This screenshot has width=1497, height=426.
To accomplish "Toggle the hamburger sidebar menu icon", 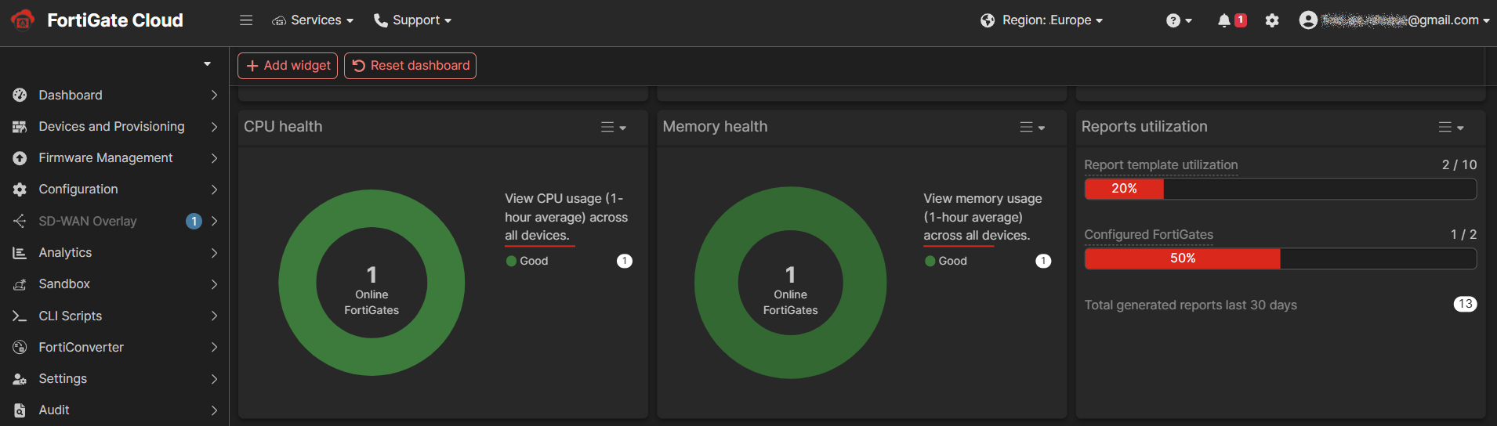I will pyautogui.click(x=246, y=20).
